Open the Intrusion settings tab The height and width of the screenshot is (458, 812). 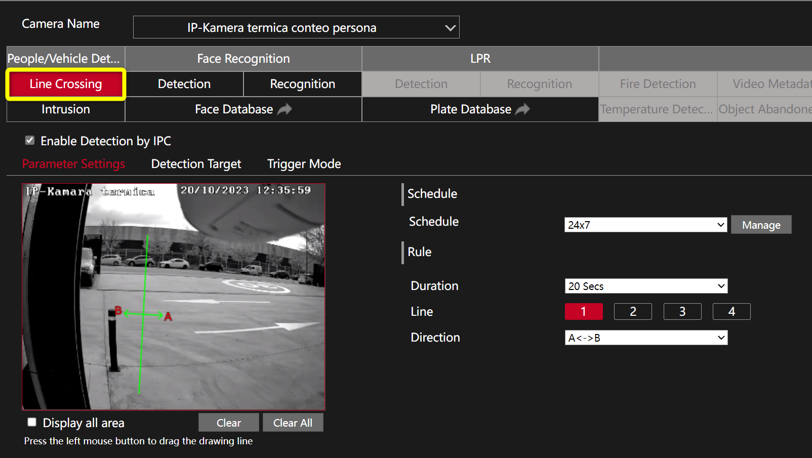click(66, 109)
